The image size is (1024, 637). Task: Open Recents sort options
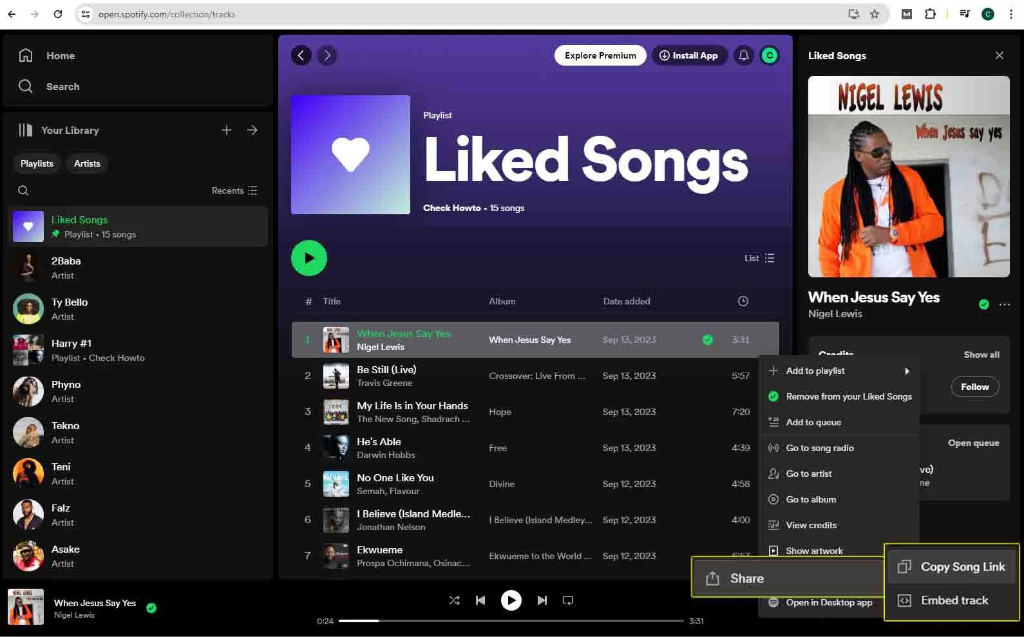[x=234, y=190]
